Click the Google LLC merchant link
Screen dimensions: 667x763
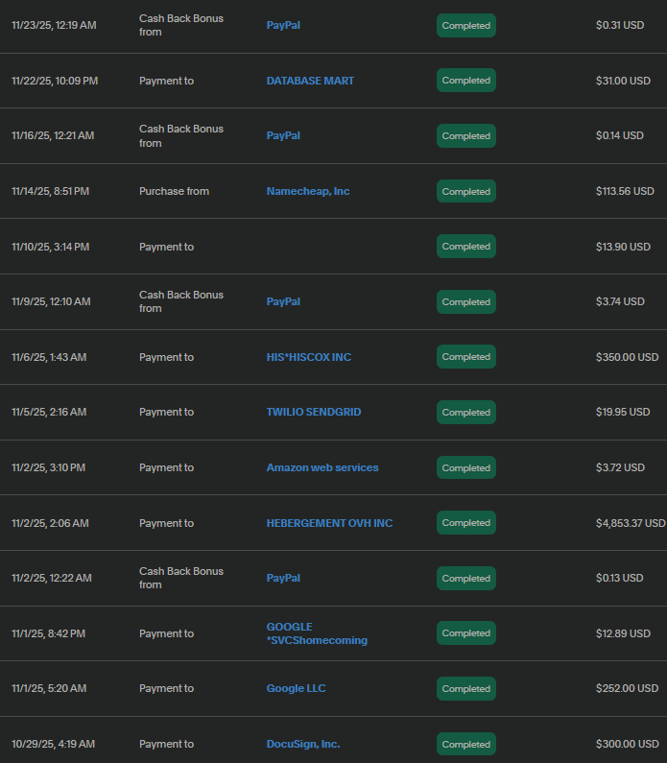pyautogui.click(x=296, y=688)
